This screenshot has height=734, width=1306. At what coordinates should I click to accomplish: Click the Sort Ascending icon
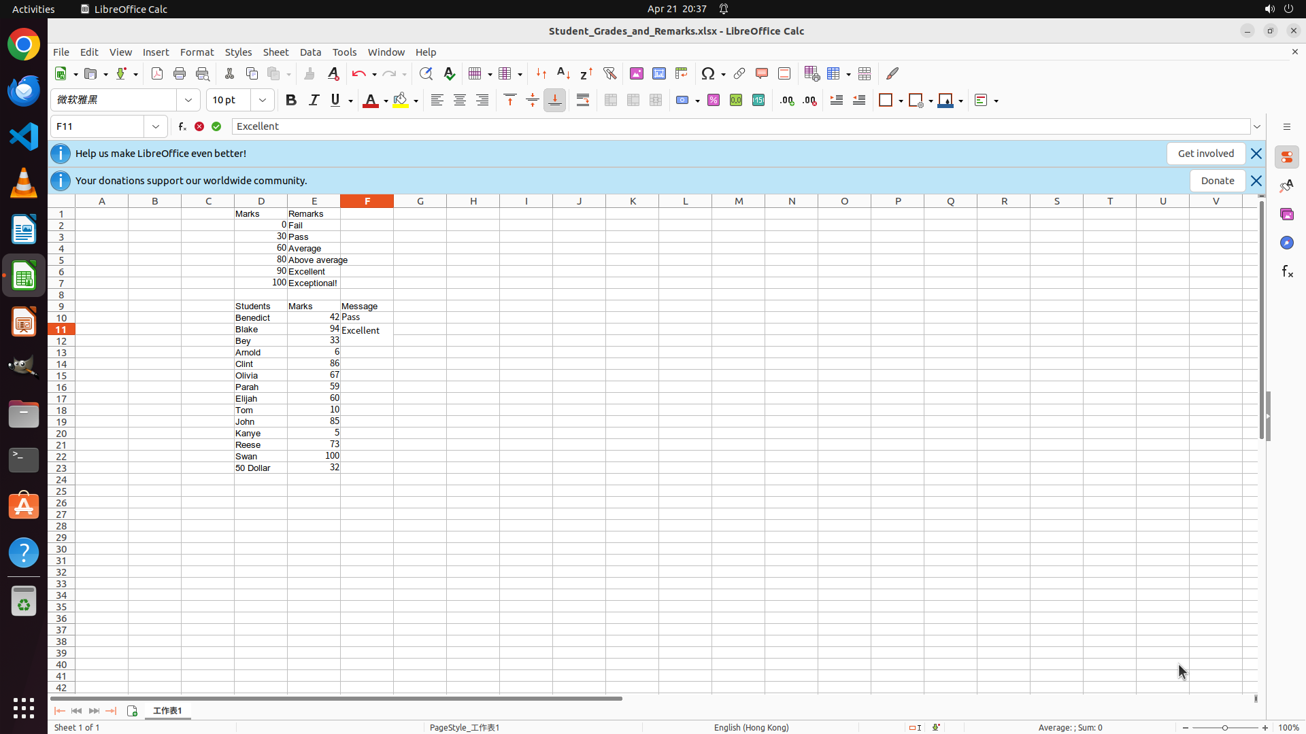point(563,73)
